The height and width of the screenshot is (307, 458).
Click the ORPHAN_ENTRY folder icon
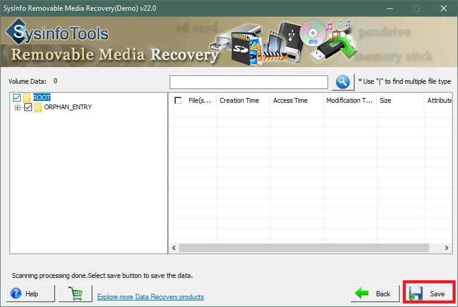pyautogui.click(x=38, y=107)
